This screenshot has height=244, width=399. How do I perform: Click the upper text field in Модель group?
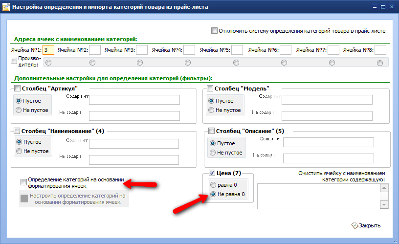327,100
